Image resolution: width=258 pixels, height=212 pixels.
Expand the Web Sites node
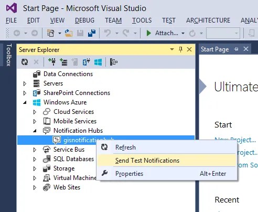(35, 187)
